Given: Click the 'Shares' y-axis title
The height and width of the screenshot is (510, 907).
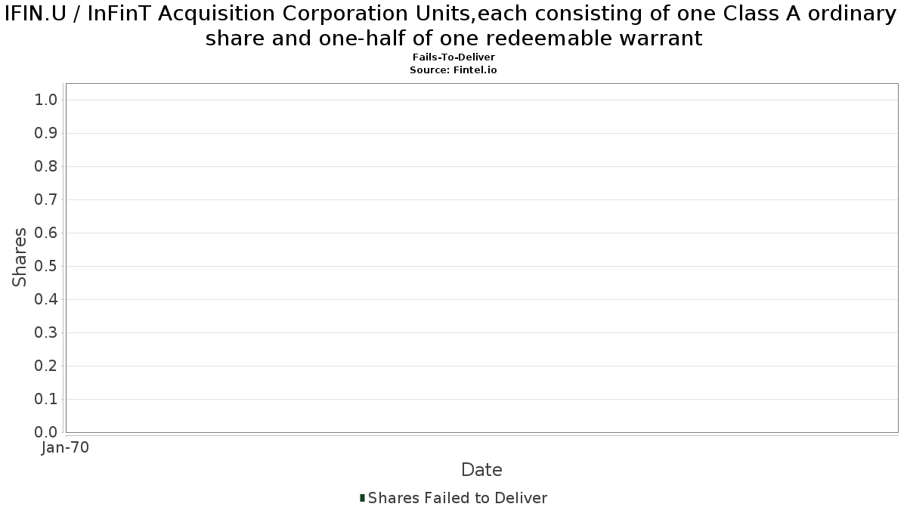Looking at the screenshot, I should click(x=20, y=257).
